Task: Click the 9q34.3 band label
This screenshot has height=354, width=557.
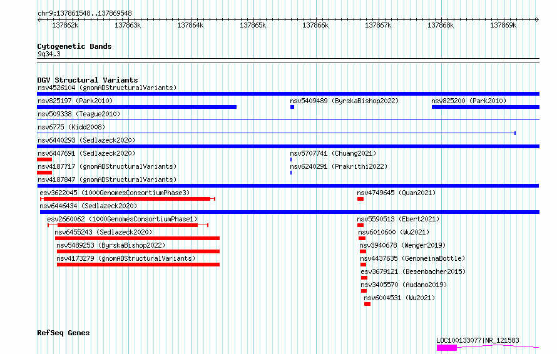Action: coord(49,54)
